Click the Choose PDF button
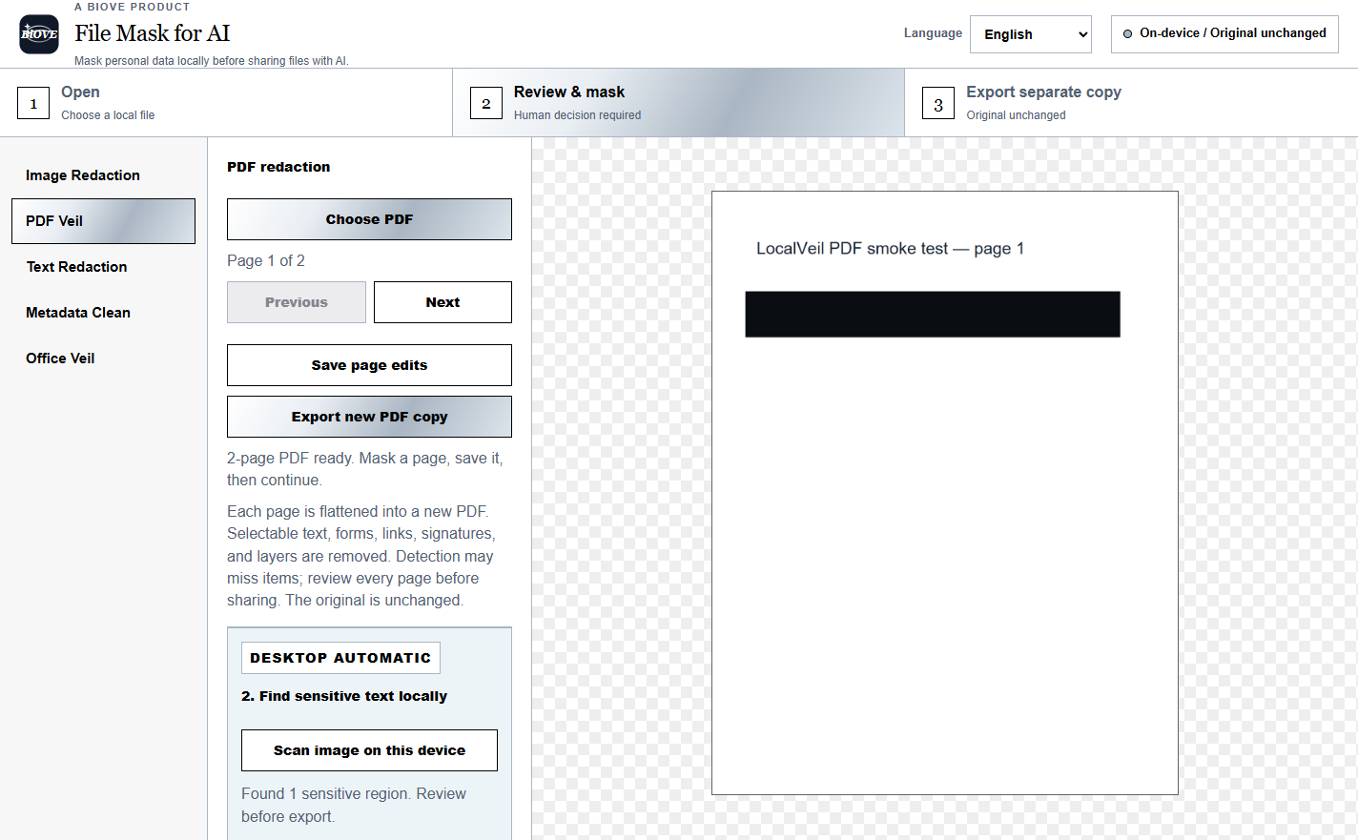Screen dimensions: 1358x840 click(369, 219)
